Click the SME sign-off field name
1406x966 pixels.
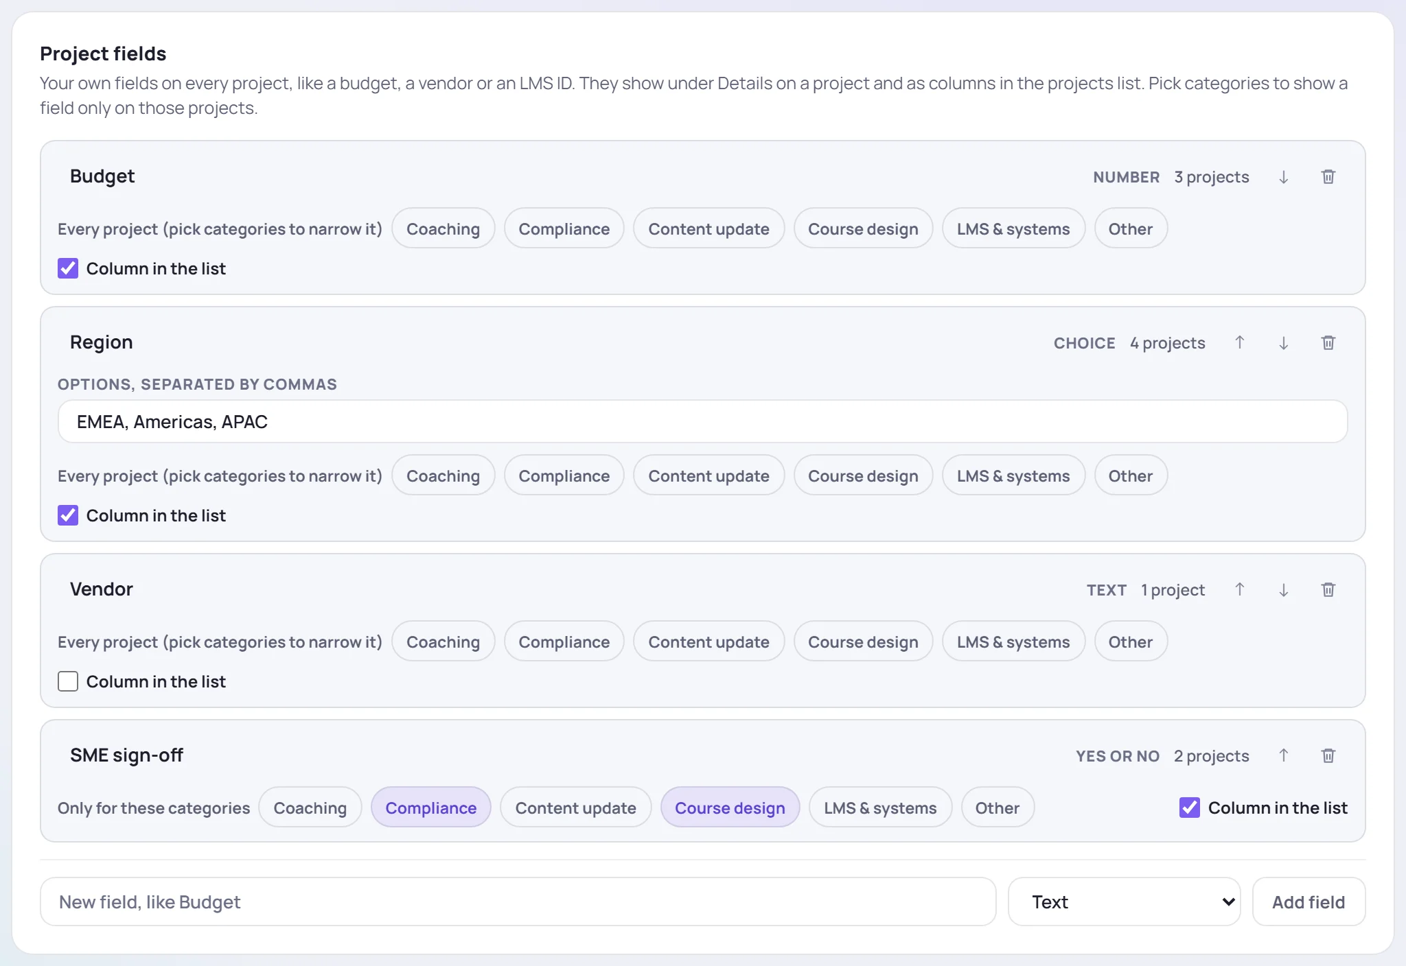126,755
